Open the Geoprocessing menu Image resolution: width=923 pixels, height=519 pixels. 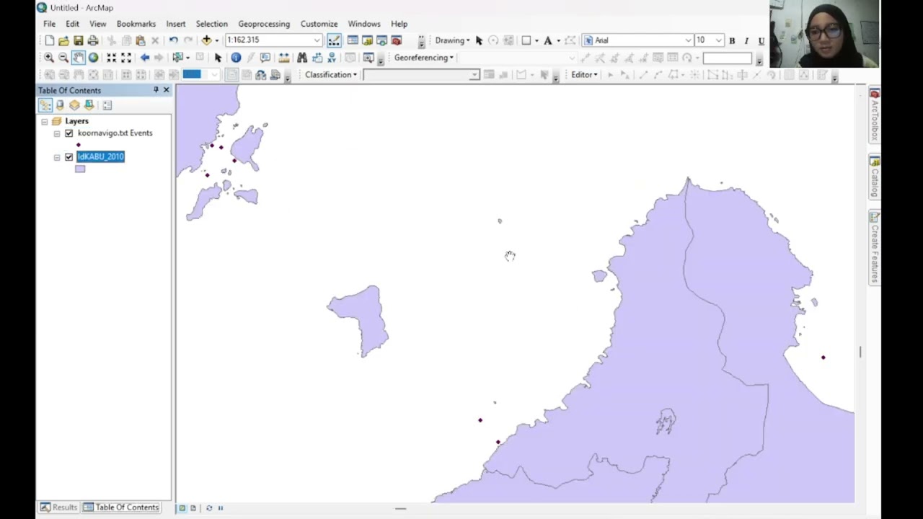click(264, 24)
